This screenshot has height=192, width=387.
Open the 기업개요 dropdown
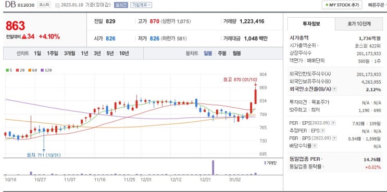coord(141,5)
